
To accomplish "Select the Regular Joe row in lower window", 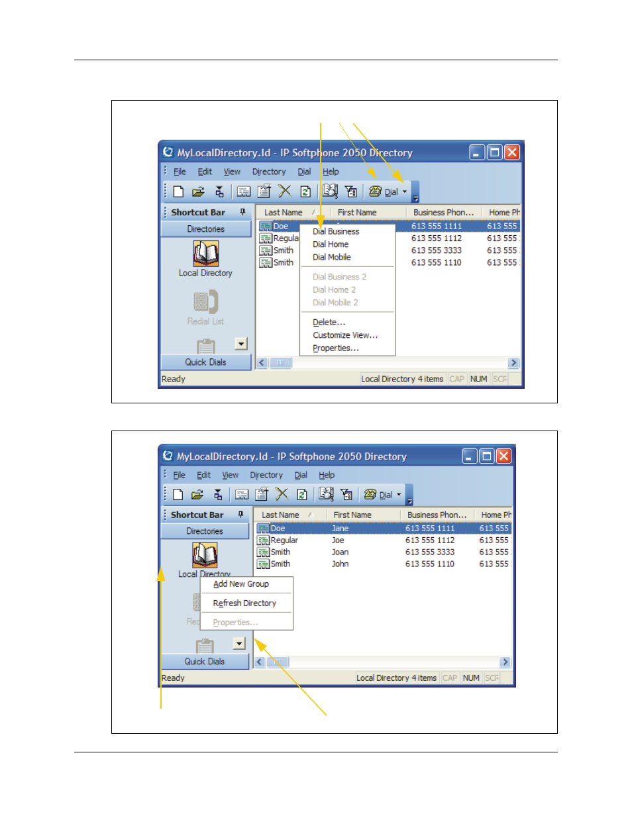I will coord(383,540).
